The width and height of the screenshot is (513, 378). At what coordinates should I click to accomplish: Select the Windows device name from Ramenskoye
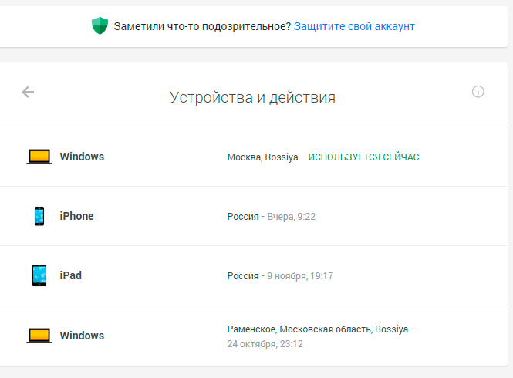pyautogui.click(x=82, y=336)
